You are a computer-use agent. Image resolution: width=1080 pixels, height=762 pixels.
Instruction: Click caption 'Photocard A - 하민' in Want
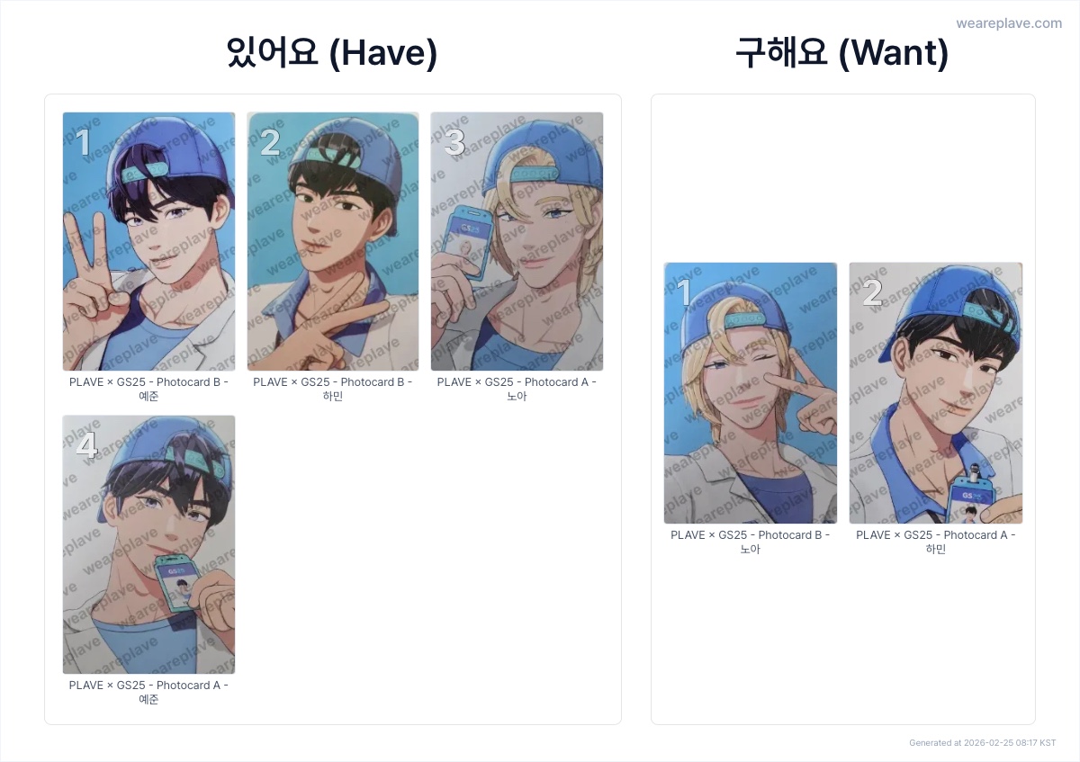(x=936, y=542)
